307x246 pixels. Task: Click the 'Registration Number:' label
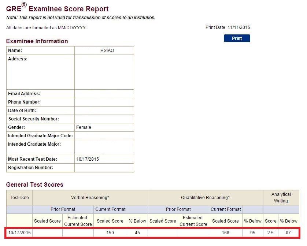30,168
